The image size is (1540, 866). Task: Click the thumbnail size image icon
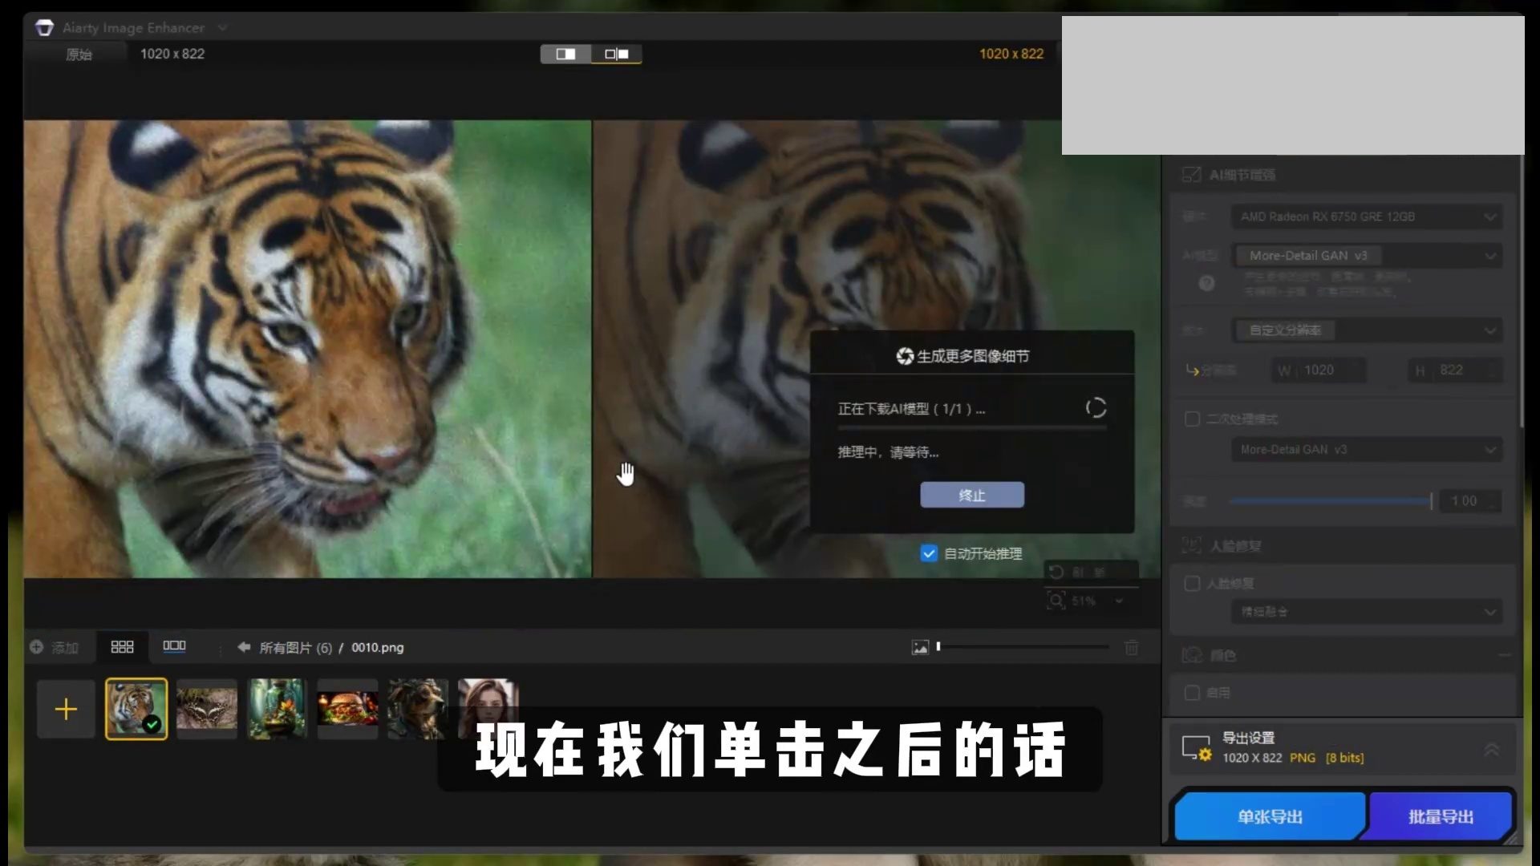pyautogui.click(x=920, y=647)
